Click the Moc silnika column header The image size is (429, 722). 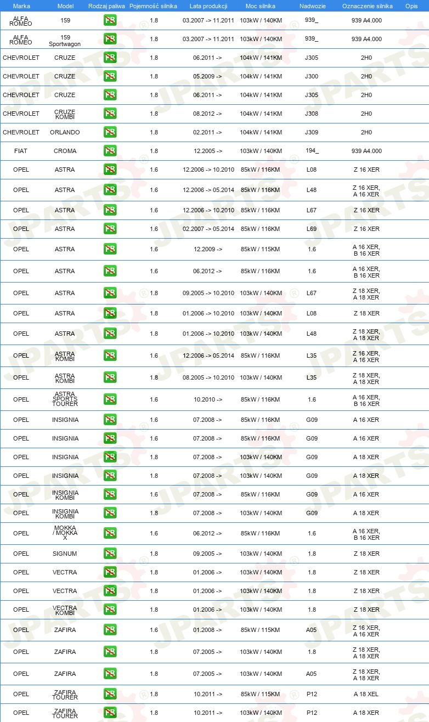pyautogui.click(x=261, y=6)
